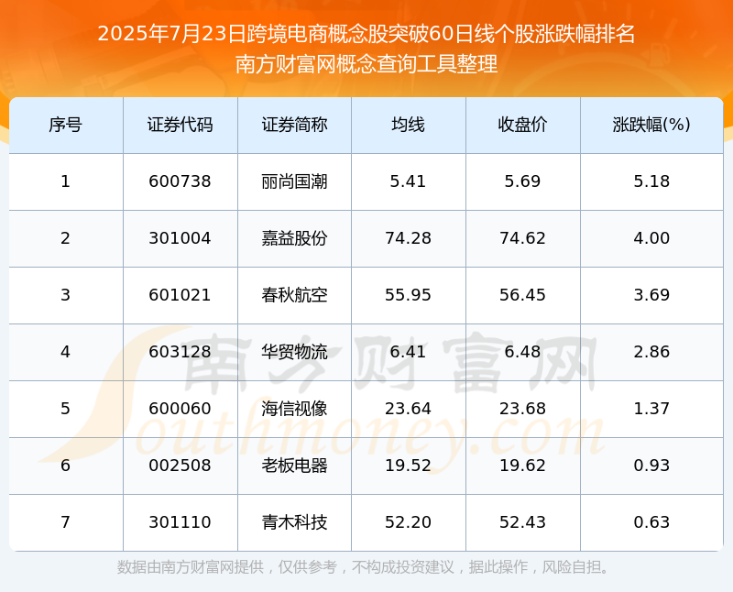Select stock name 青木科技
The image size is (733, 592).
[294, 522]
